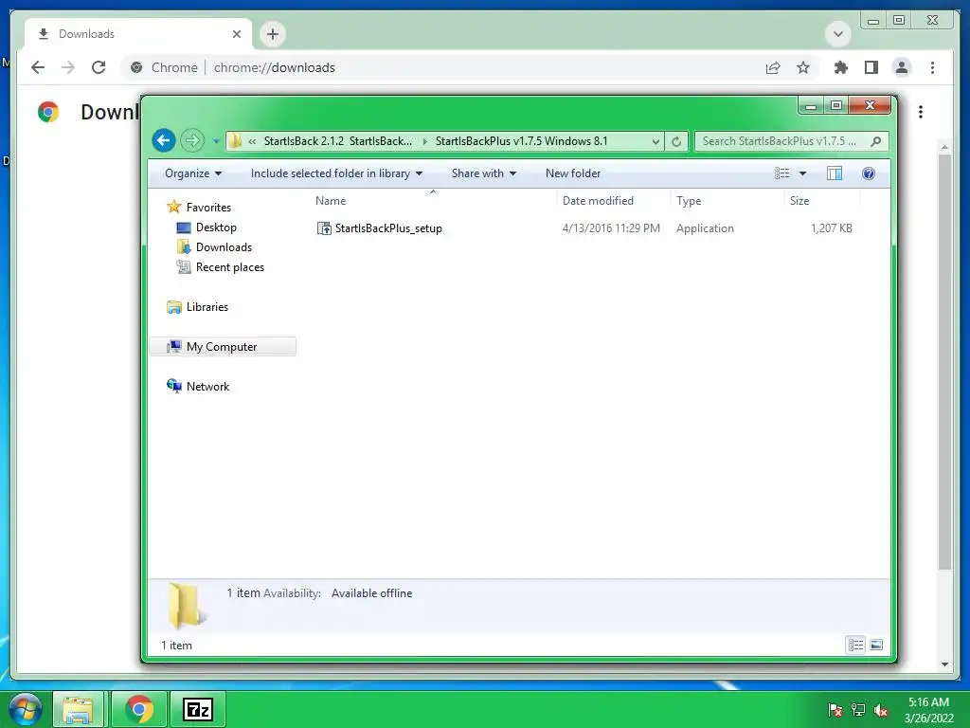
Task: Bookmark this tab with the star icon
Action: [x=803, y=67]
